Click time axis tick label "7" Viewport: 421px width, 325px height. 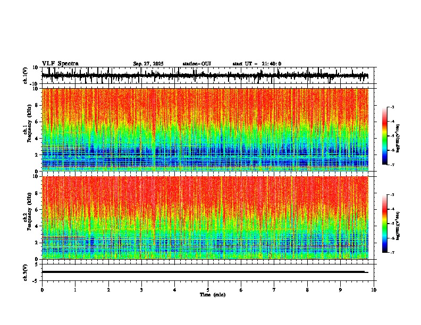click(x=274, y=290)
